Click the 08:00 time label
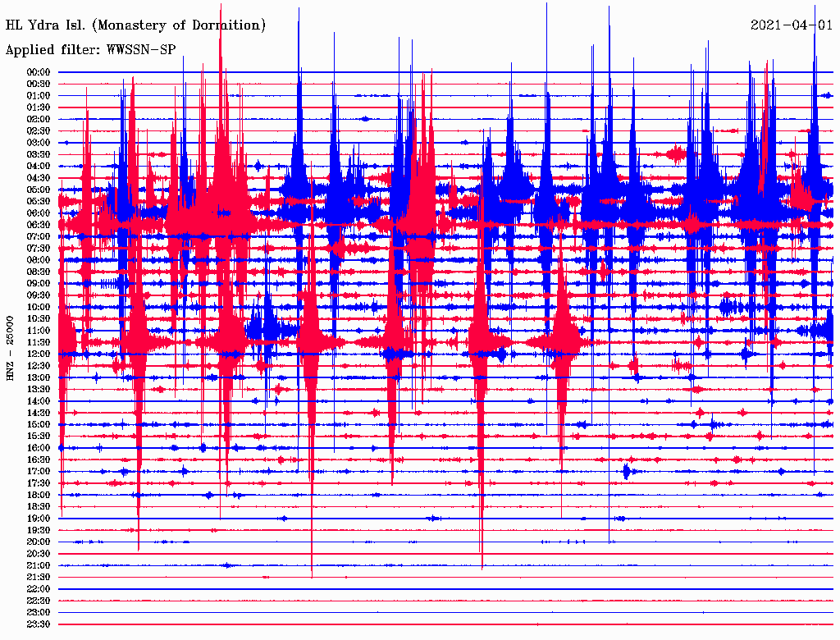The width and height of the screenshot is (840, 640). click(x=39, y=260)
